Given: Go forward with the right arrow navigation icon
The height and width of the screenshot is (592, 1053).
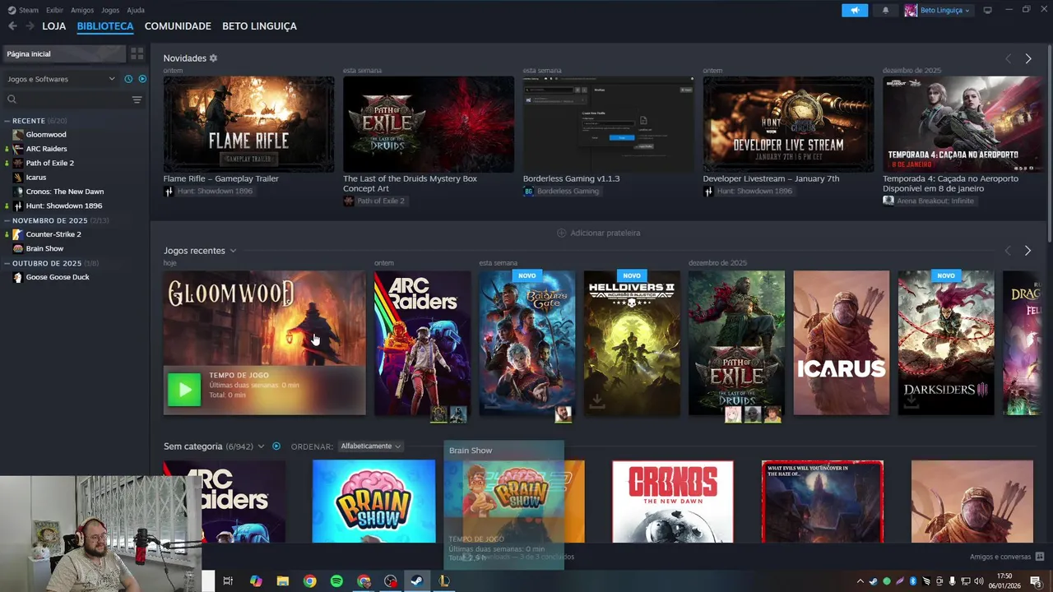Looking at the screenshot, I should click(x=30, y=26).
